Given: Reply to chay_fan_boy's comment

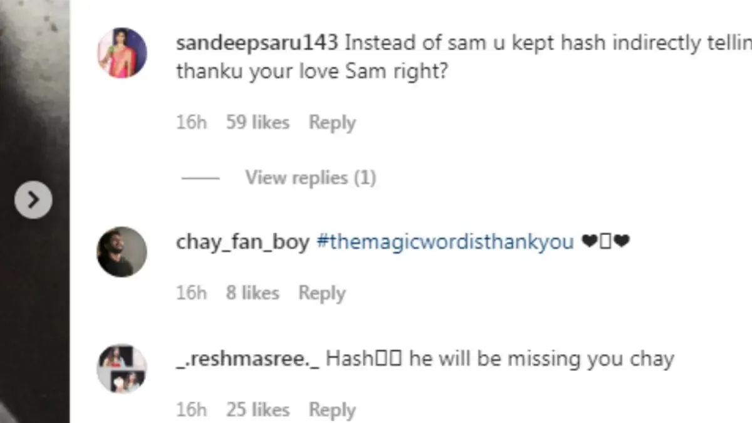Looking at the screenshot, I should pyautogui.click(x=322, y=293).
